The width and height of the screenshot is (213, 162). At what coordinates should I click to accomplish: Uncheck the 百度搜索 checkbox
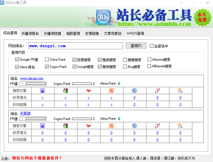pos(74,60)
